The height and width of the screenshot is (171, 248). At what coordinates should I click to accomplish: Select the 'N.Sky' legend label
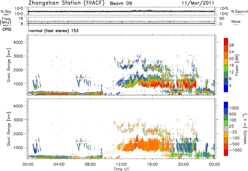[x=6, y=11]
